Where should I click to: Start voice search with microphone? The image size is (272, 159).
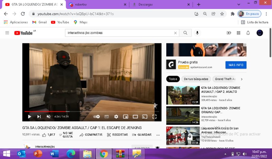[197, 33]
